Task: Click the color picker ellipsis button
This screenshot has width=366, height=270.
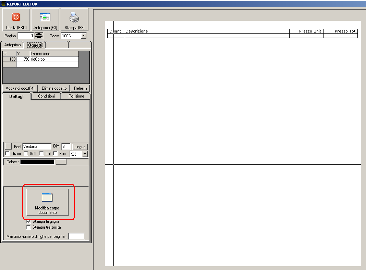Action: pyautogui.click(x=61, y=162)
